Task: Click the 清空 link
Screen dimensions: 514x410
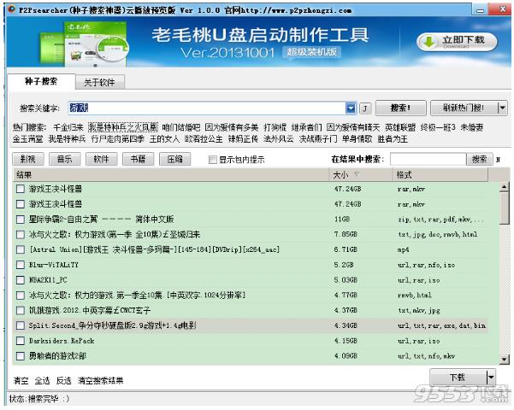Action: point(21,380)
